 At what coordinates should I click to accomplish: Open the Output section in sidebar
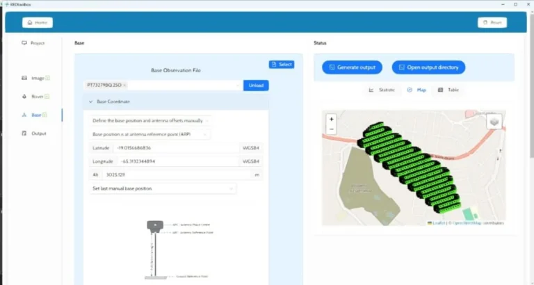[33, 133]
